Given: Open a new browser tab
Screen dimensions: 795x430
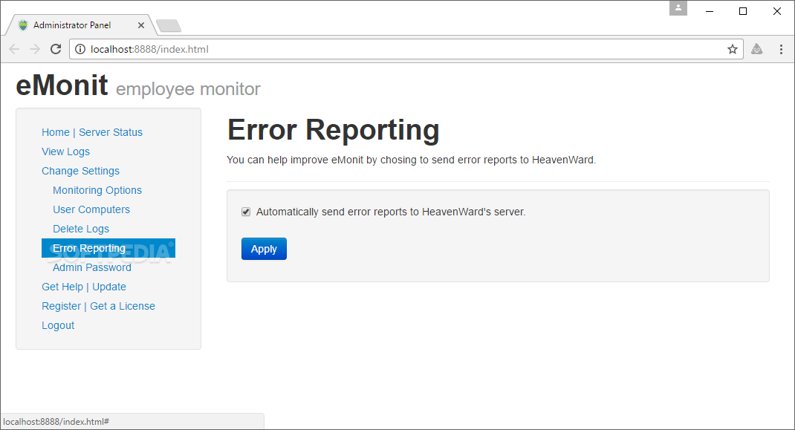Looking at the screenshot, I should tap(169, 26).
